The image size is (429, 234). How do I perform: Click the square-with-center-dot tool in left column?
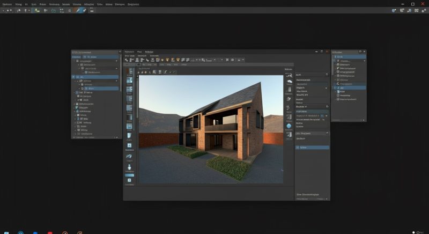coord(129,145)
